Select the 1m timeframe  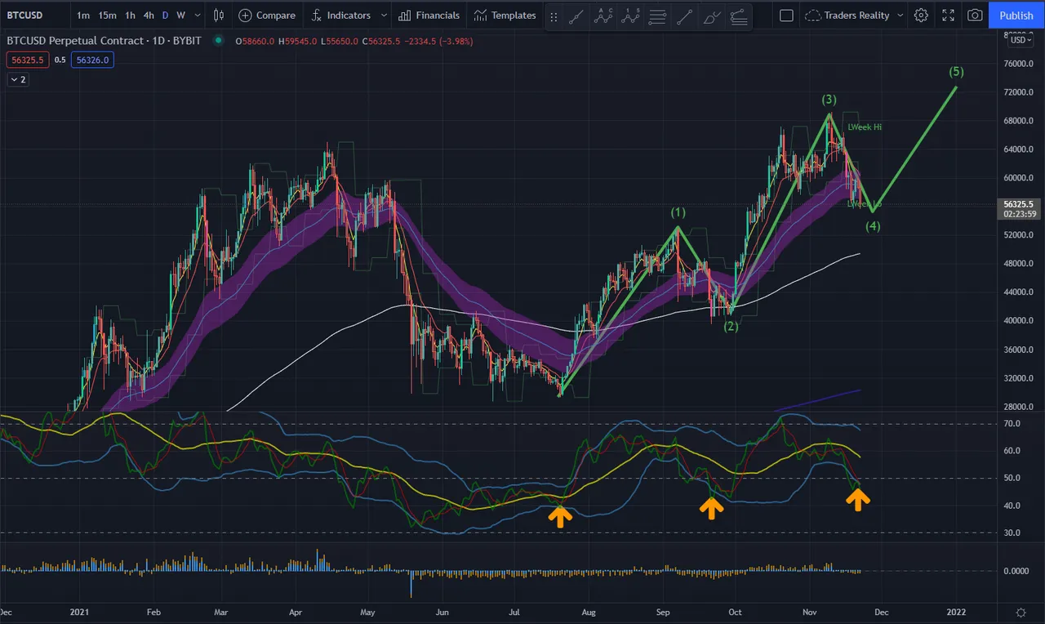83,15
